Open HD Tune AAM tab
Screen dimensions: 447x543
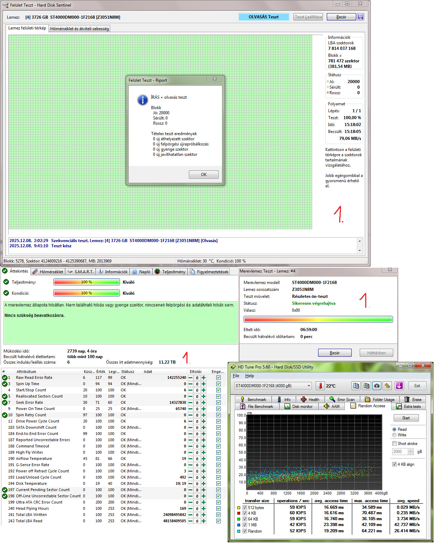(331, 406)
